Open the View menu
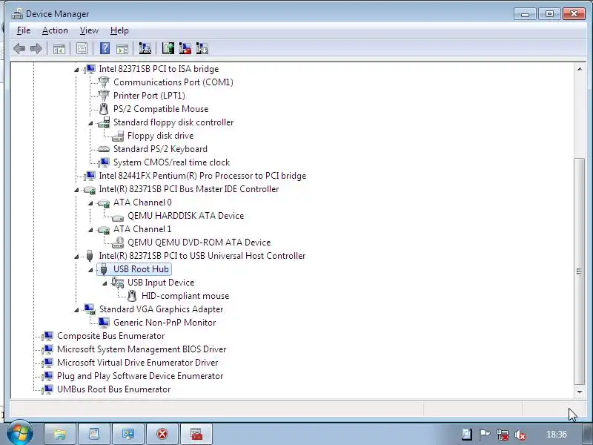The width and height of the screenshot is (593, 445). coord(89,30)
